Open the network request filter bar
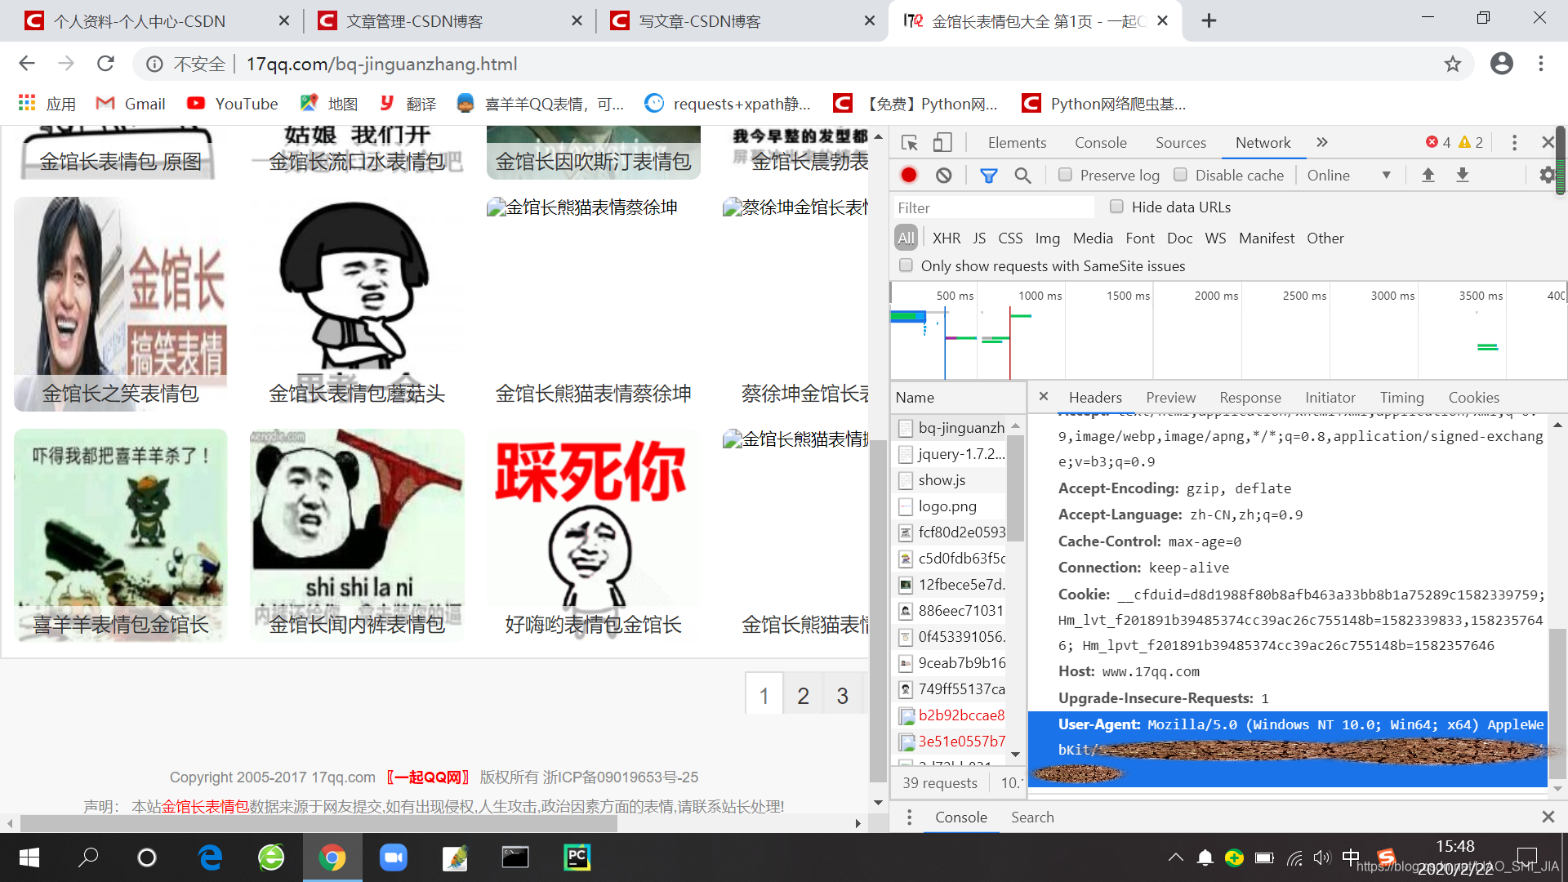Image resolution: width=1568 pixels, height=882 pixels. click(988, 175)
